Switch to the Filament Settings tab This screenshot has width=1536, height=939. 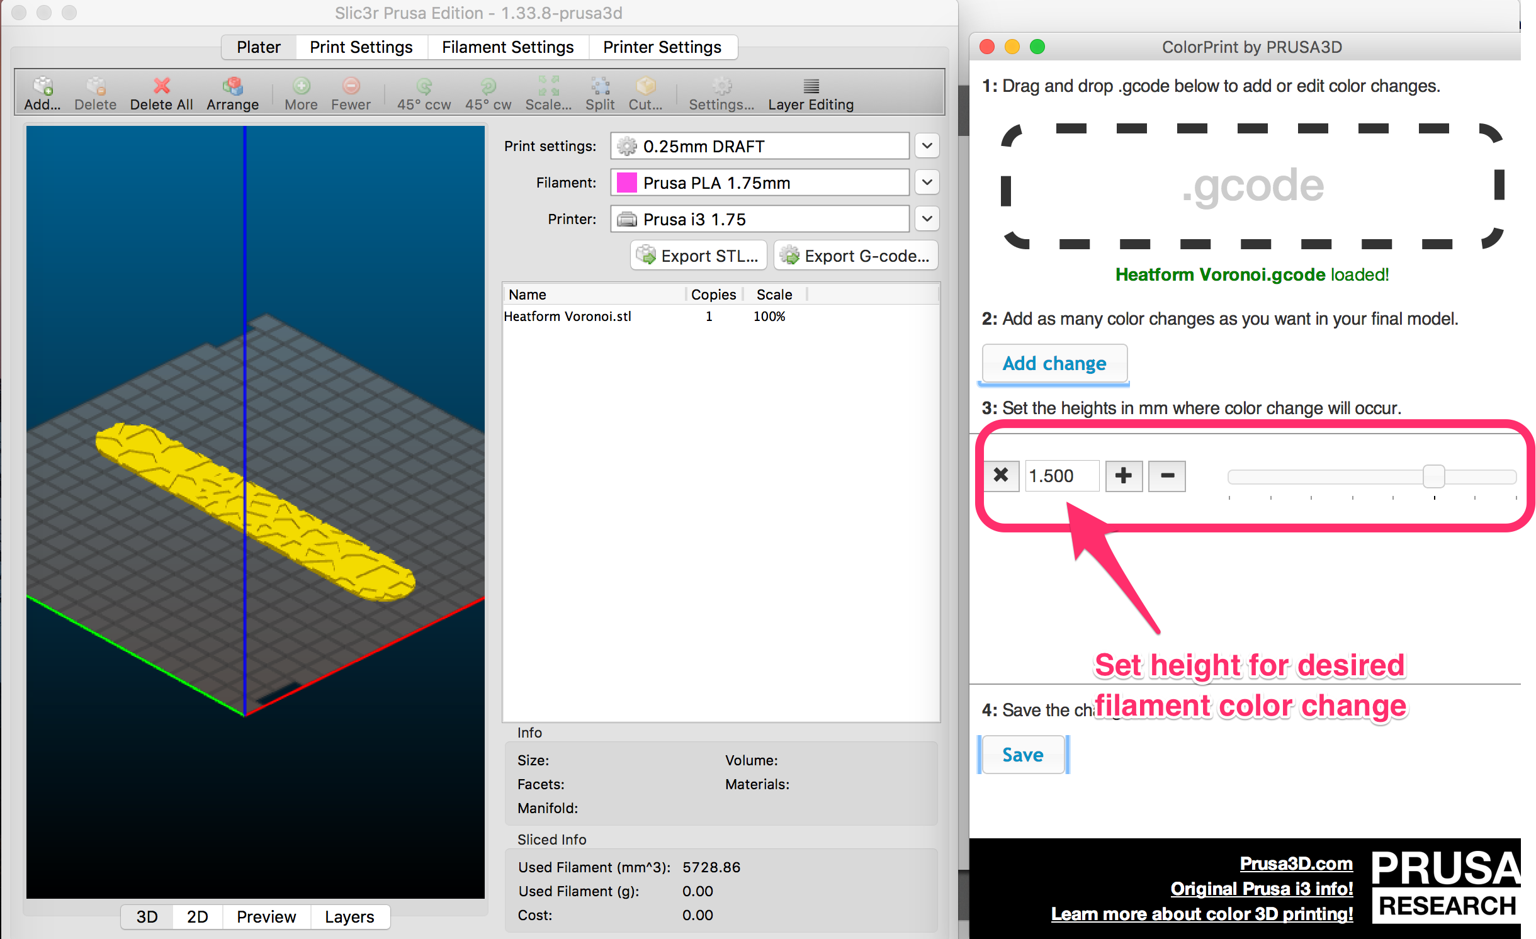click(x=508, y=47)
